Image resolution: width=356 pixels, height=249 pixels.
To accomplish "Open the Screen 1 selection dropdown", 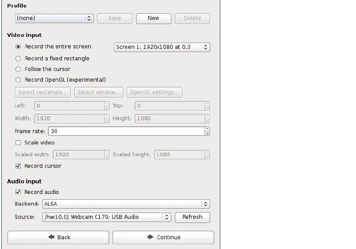I will coord(162,47).
